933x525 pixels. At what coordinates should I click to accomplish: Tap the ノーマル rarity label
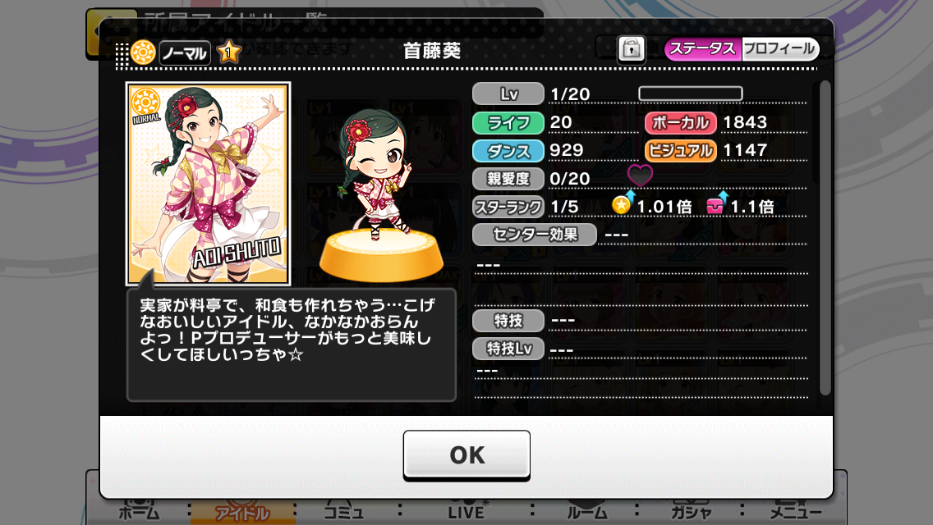click(x=185, y=53)
